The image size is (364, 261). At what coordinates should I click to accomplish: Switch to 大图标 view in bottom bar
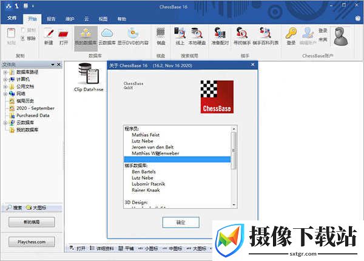[x=197, y=248]
